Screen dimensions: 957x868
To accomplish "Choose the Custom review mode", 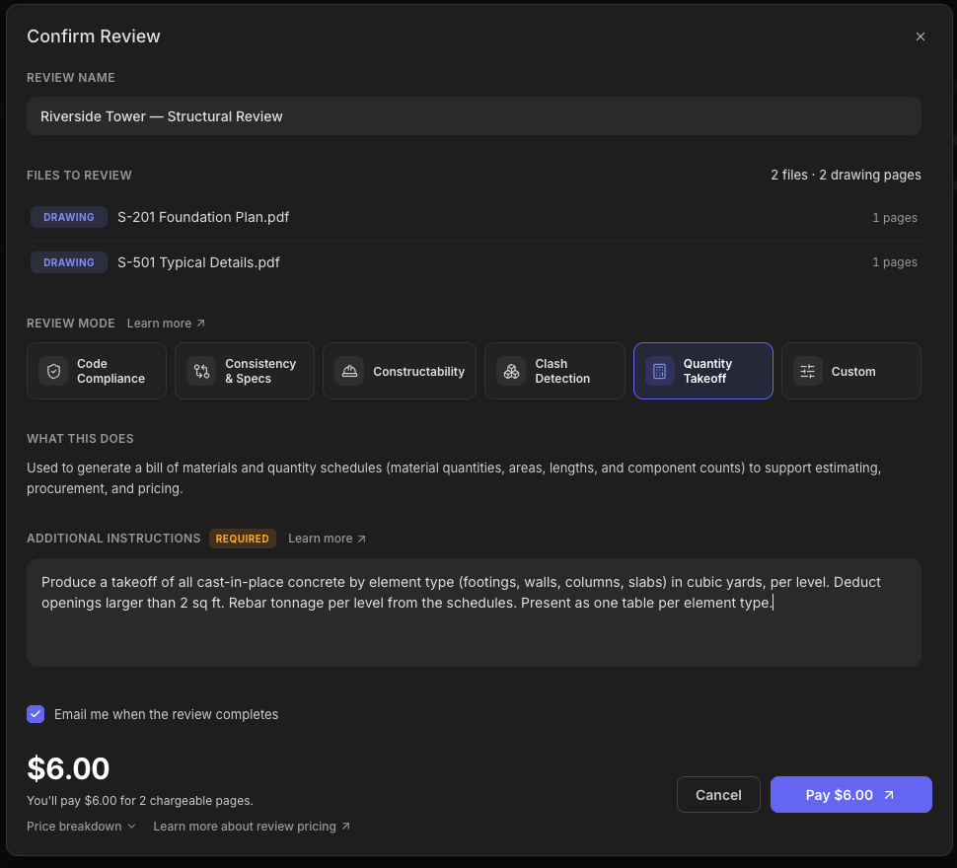I will pos(850,371).
